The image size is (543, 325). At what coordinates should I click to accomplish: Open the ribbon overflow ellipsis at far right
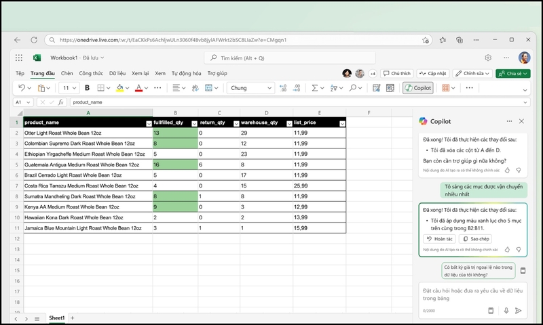coord(470,88)
